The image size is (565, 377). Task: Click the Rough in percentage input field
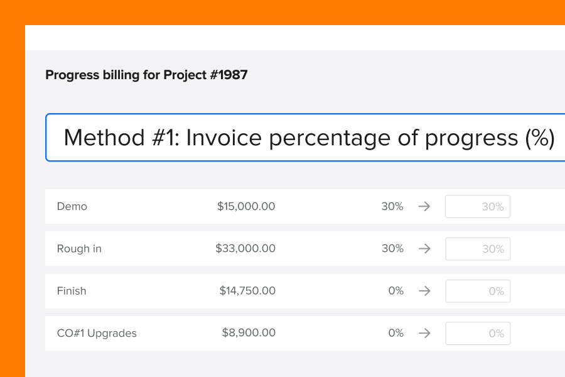point(478,249)
